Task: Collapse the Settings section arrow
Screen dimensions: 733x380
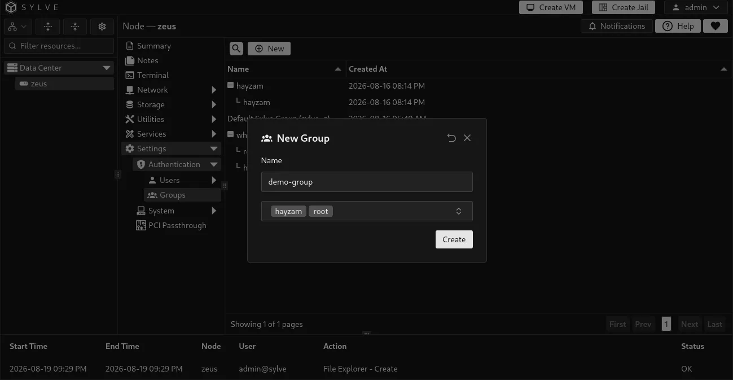Action: 214,148
